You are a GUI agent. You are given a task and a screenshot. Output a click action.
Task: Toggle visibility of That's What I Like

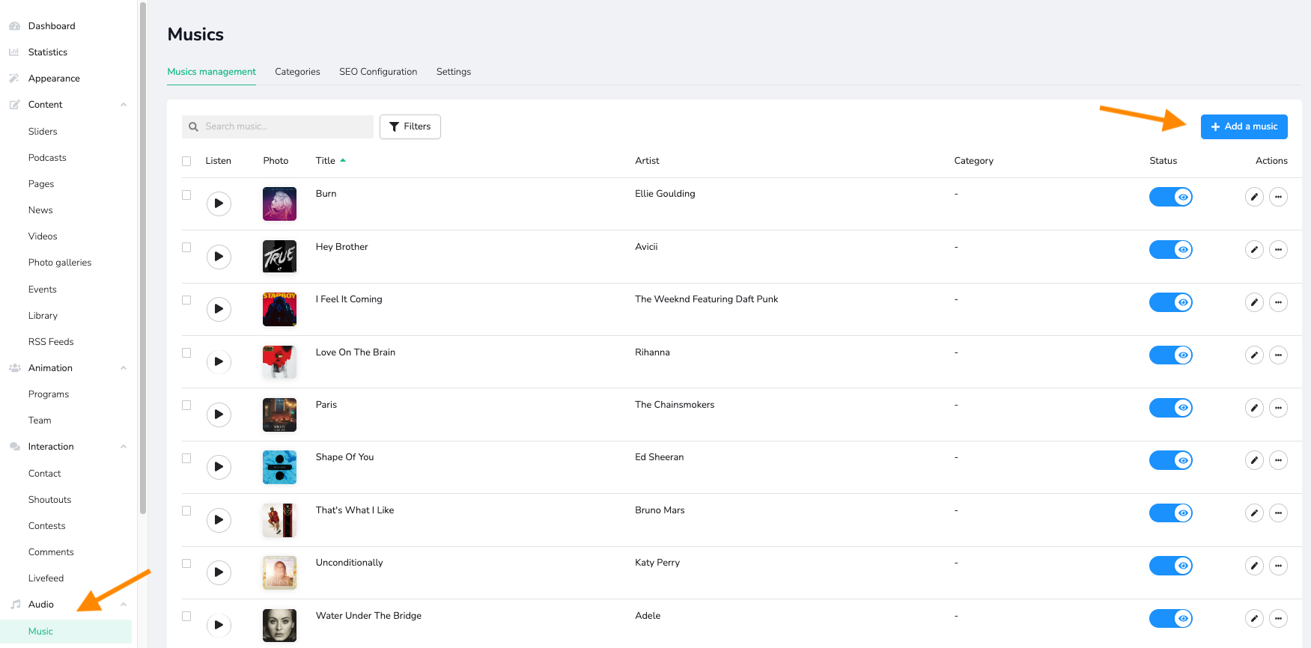[x=1170, y=513]
